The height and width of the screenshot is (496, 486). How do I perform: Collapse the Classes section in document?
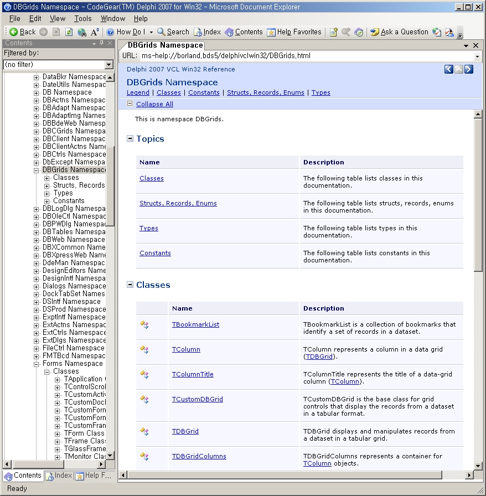click(x=130, y=285)
